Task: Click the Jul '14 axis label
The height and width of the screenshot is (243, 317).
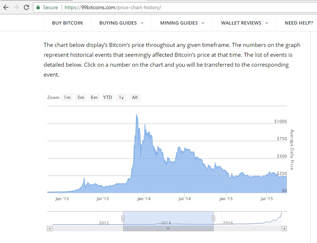Action: click(185, 199)
